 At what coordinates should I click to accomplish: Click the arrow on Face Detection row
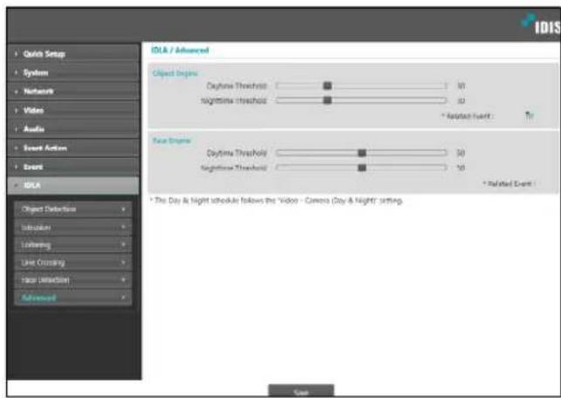pyautogui.click(x=123, y=280)
